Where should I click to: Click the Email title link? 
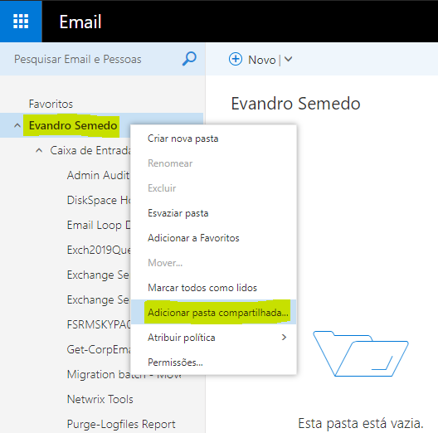tap(80, 22)
